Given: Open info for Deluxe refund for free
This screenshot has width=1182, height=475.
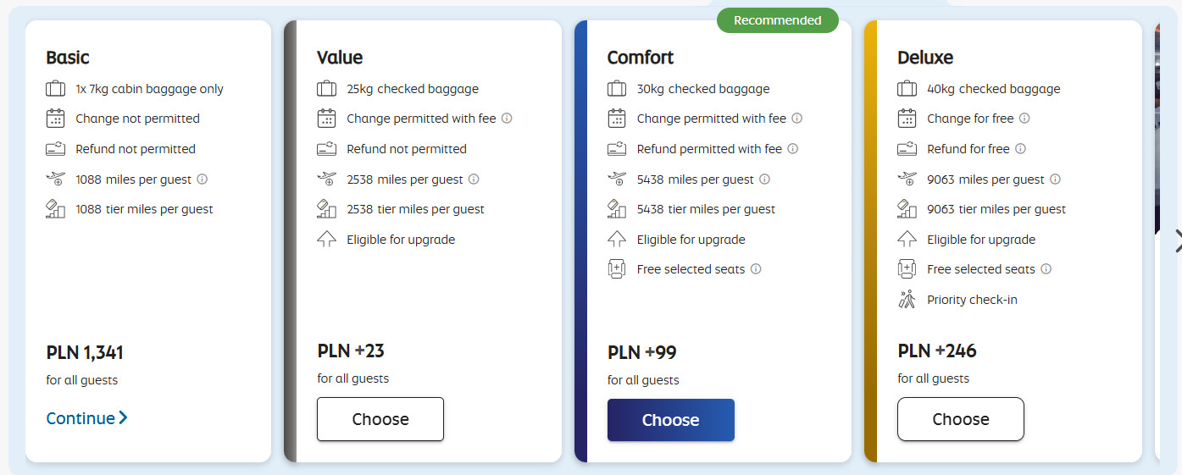Looking at the screenshot, I should pyautogui.click(x=1020, y=149).
